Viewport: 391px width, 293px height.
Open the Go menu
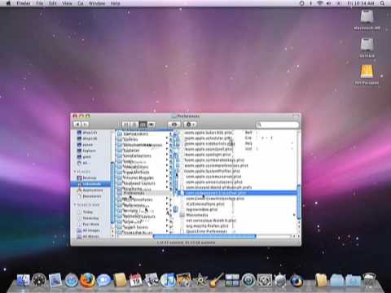pyautogui.click(x=81, y=3)
